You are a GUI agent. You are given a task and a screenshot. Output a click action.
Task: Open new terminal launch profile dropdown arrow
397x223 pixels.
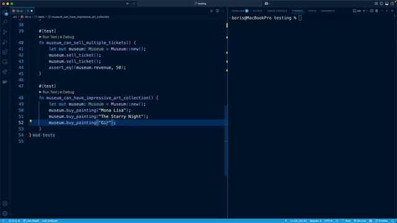click(367, 11)
